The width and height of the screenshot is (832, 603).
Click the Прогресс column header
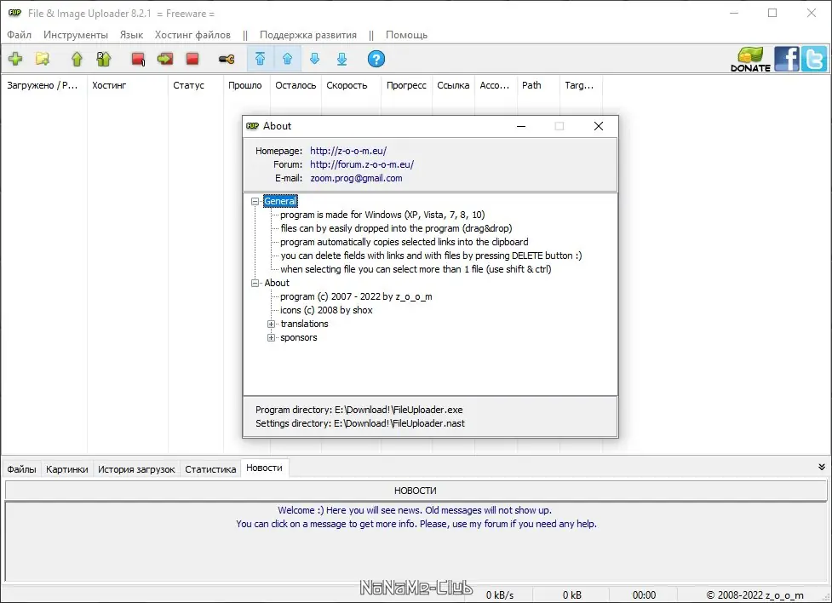(x=406, y=85)
